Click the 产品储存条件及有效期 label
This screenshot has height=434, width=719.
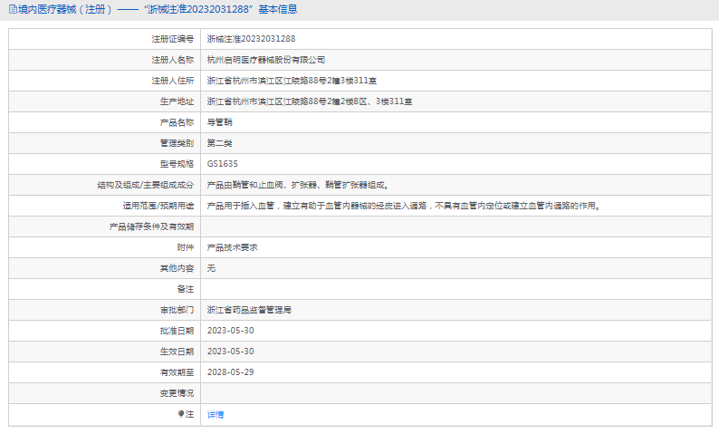[x=152, y=227]
